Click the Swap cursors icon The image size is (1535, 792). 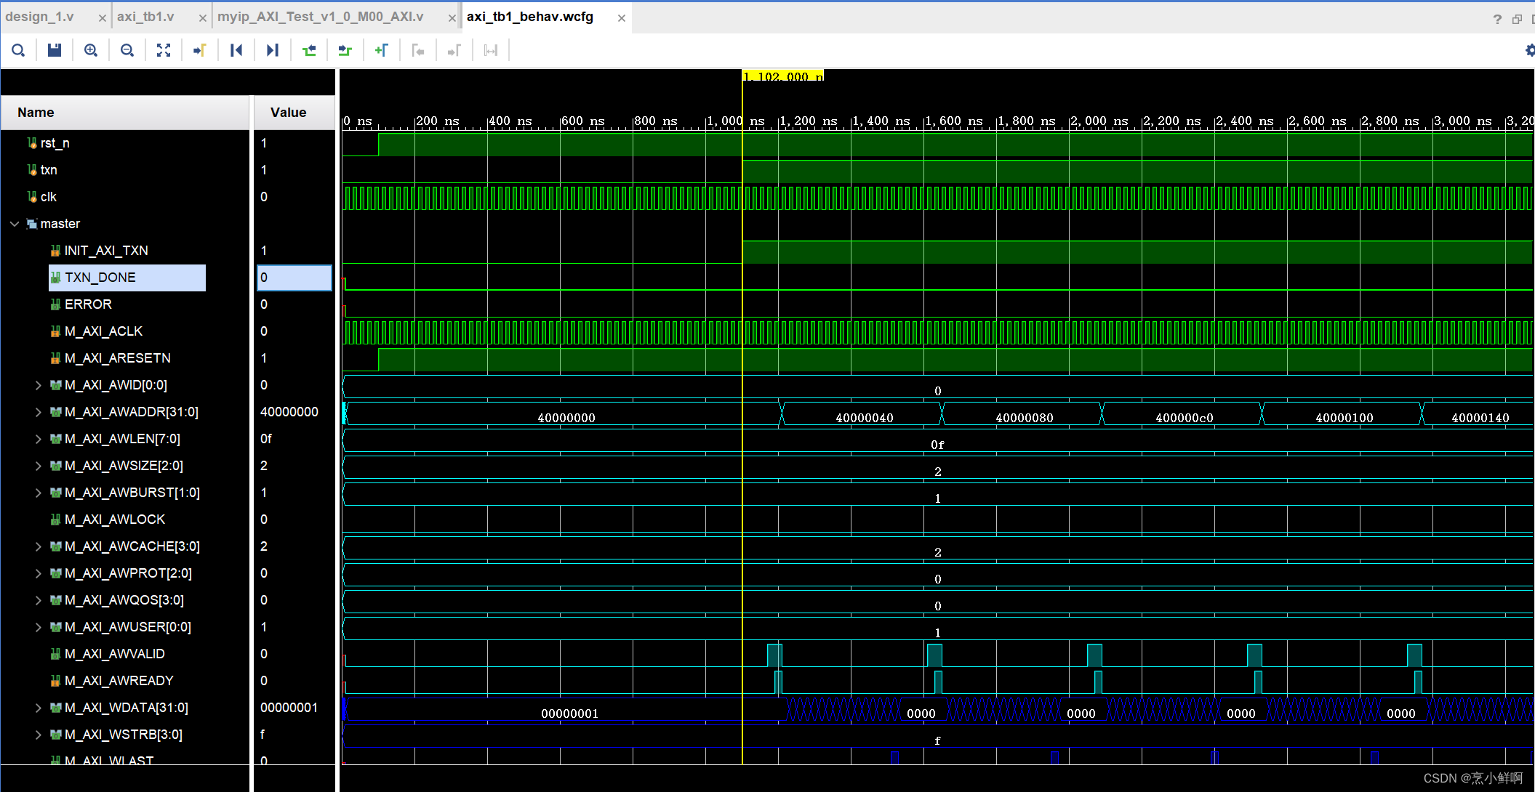point(491,50)
